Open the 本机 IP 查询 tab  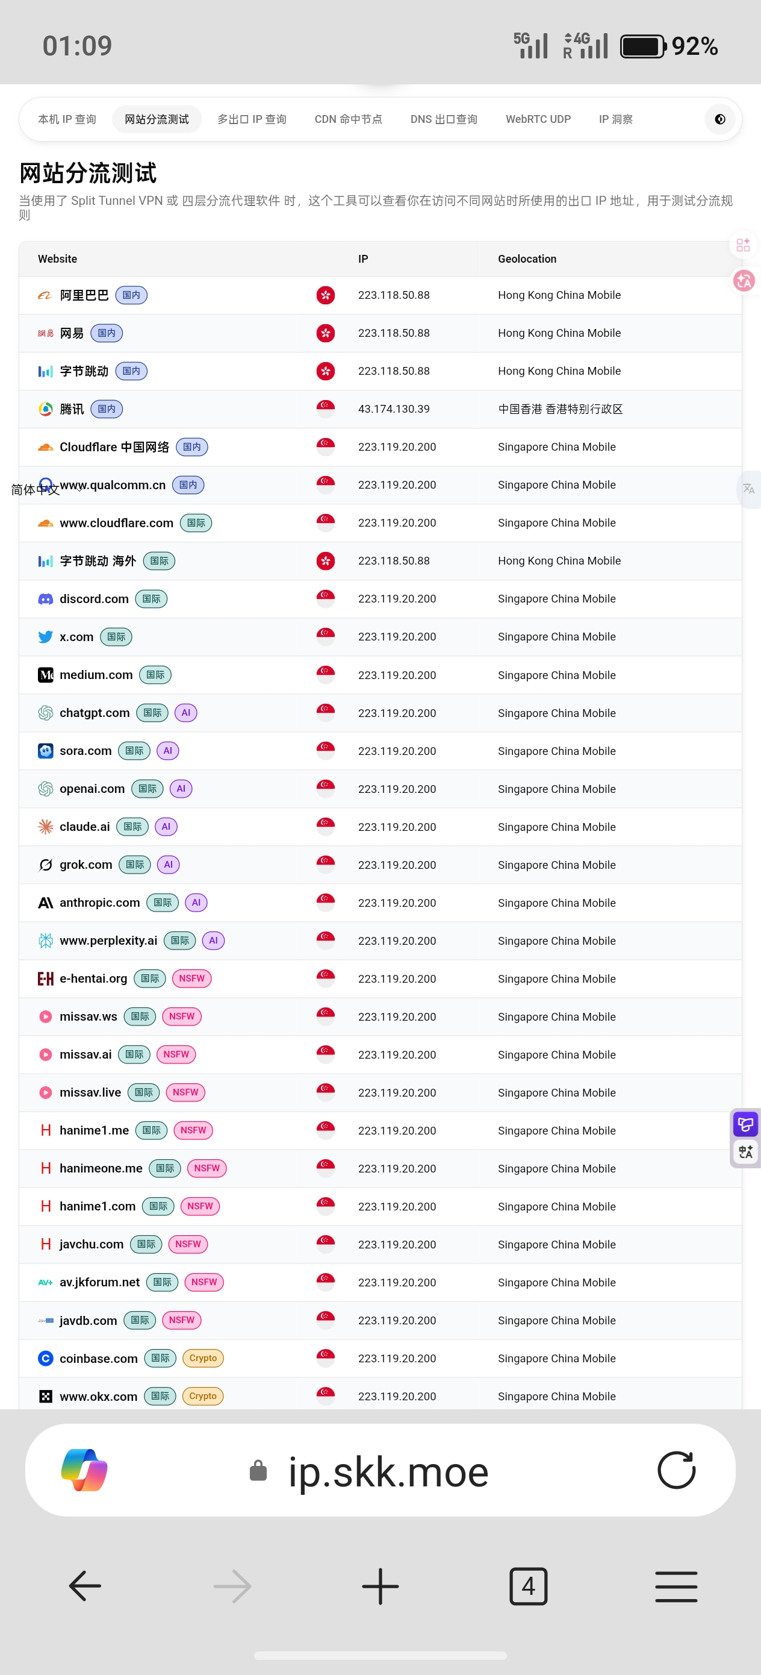point(67,119)
